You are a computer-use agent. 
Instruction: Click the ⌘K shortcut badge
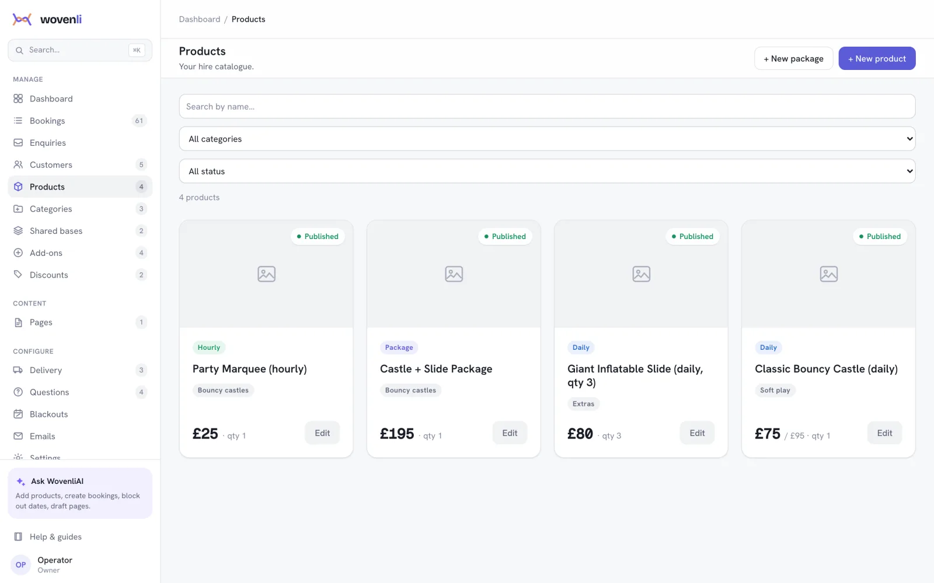(137, 50)
